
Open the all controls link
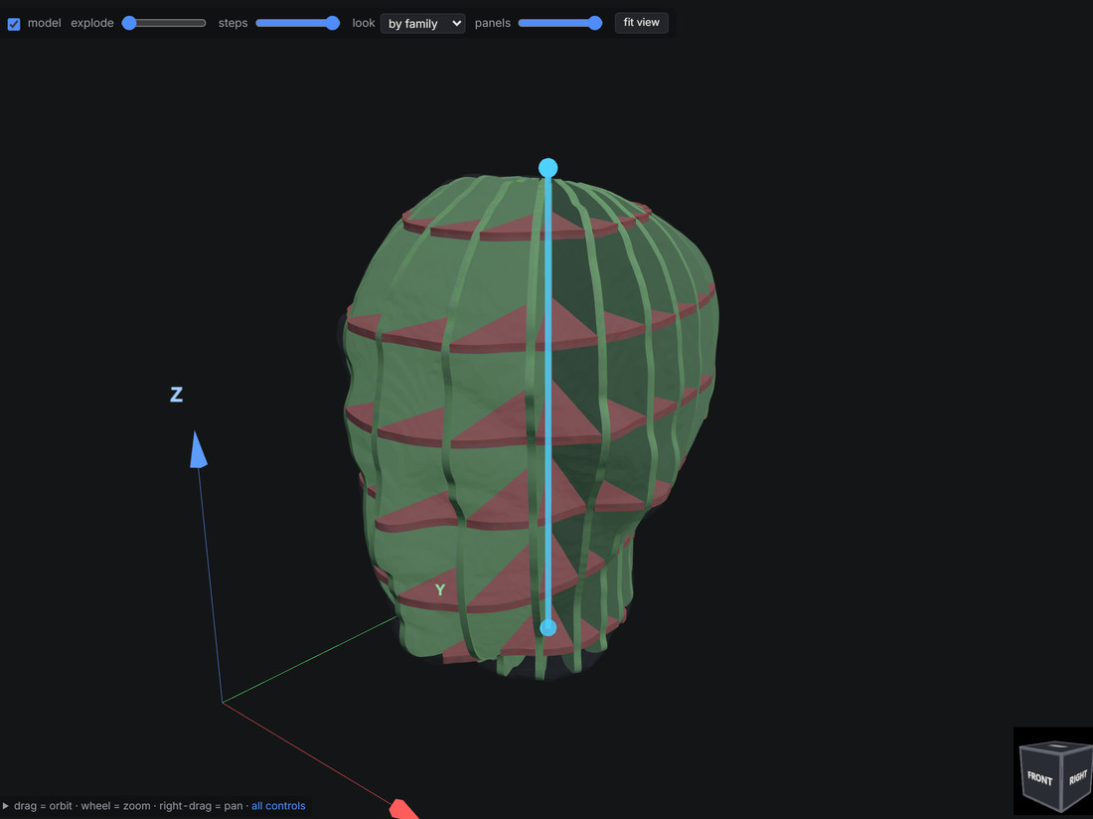pyautogui.click(x=278, y=806)
